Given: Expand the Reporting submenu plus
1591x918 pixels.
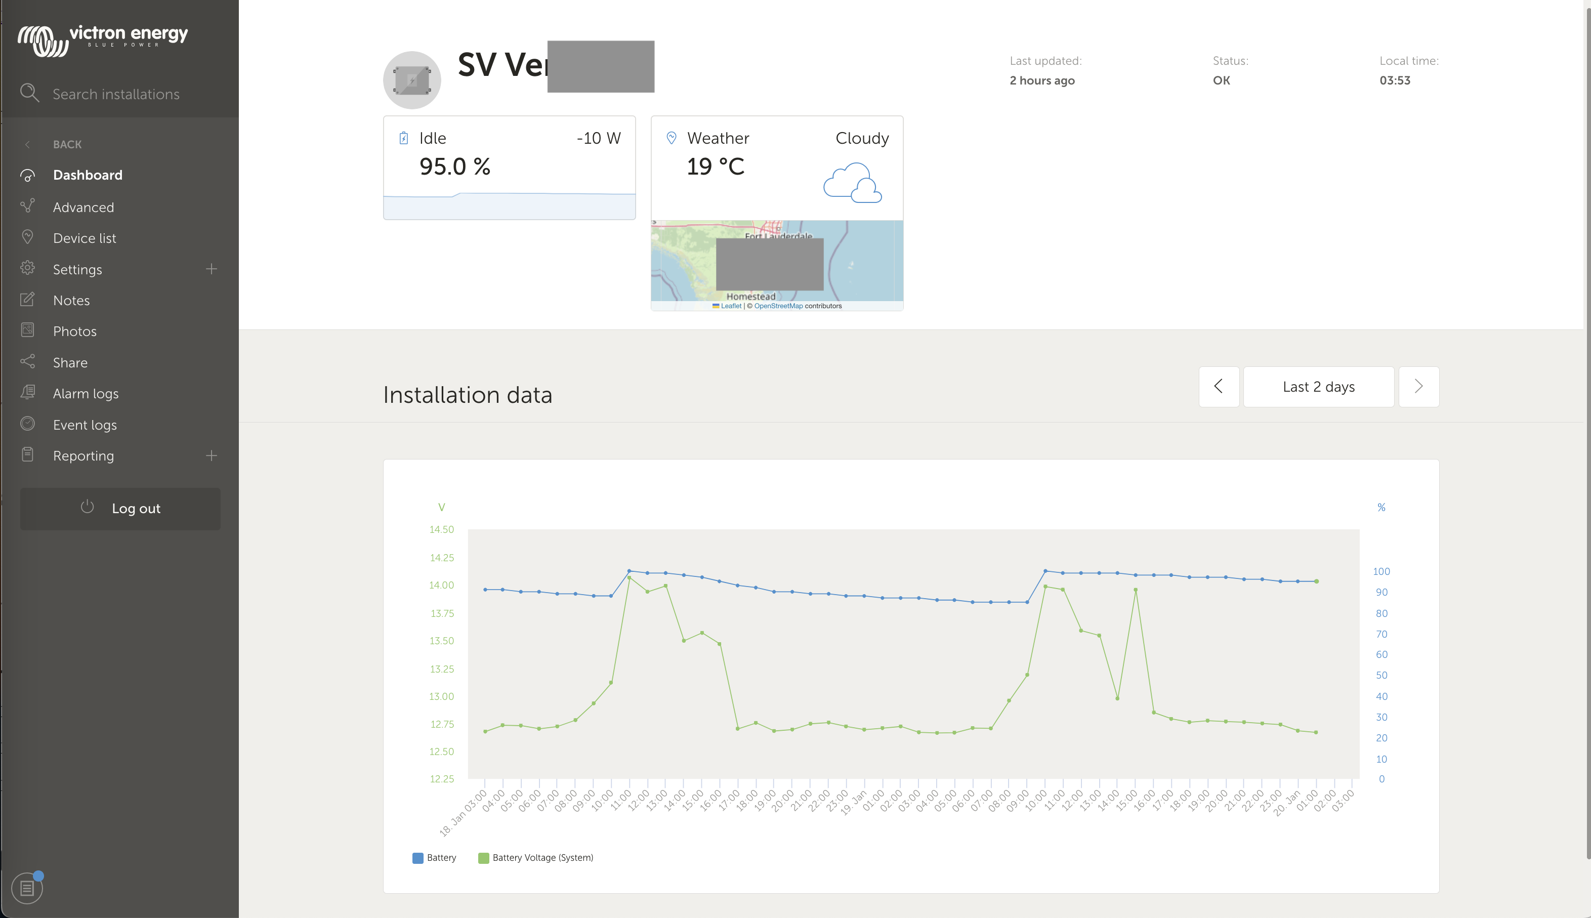Looking at the screenshot, I should (x=211, y=456).
